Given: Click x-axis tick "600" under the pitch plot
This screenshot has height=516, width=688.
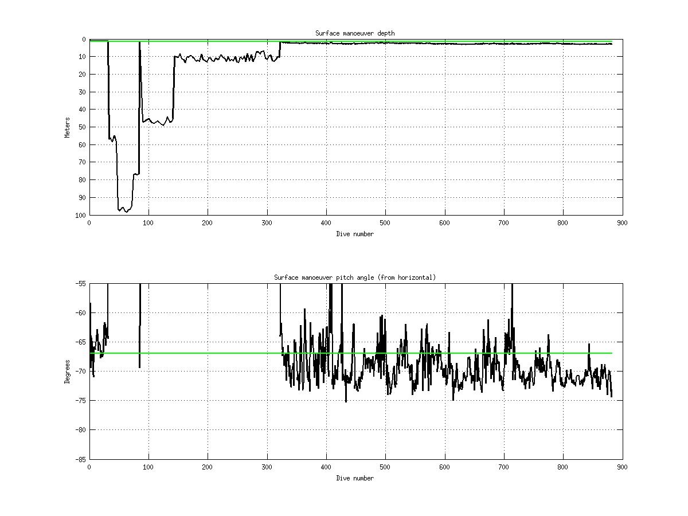Looking at the screenshot, I should click(444, 467).
